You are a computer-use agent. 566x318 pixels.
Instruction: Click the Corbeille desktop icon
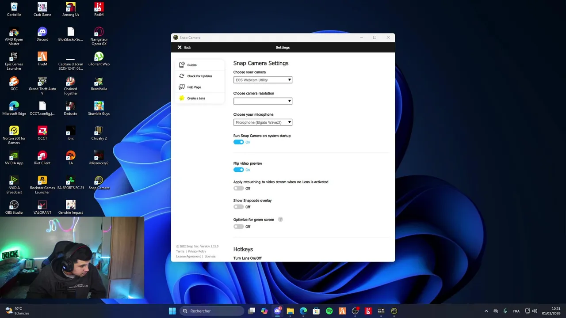(x=14, y=10)
